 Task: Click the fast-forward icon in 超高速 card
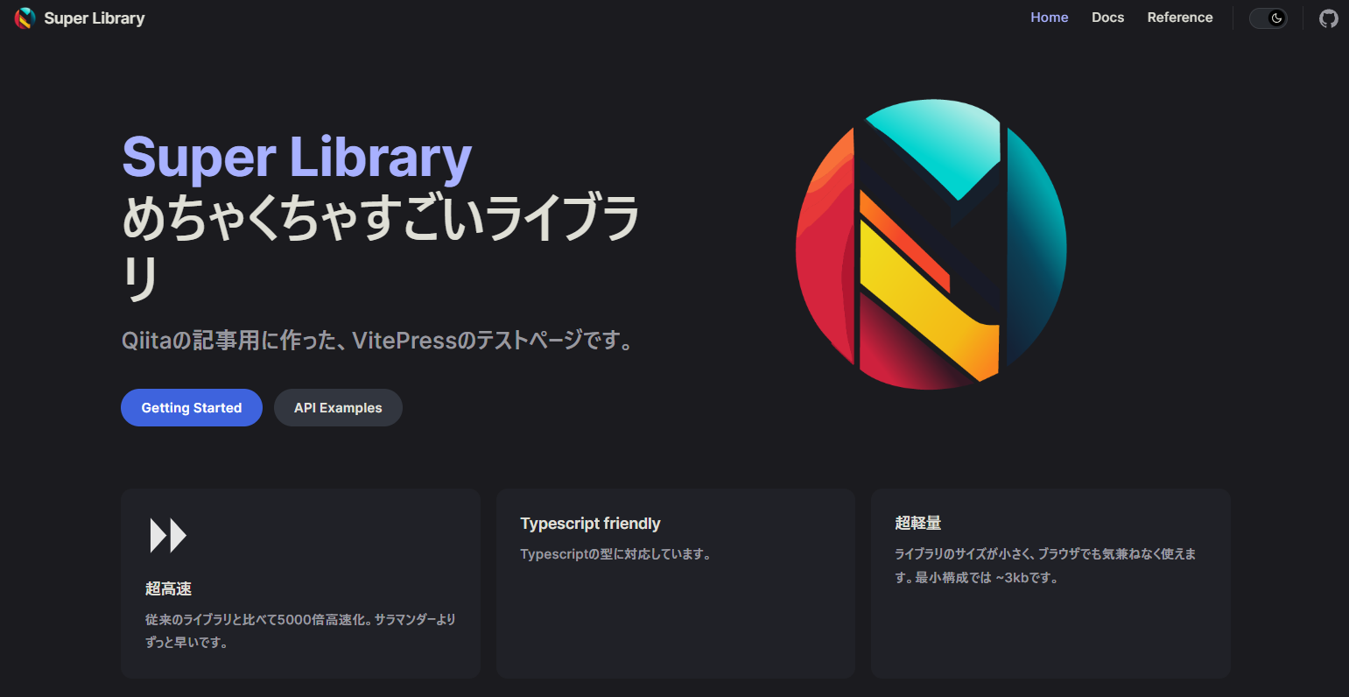[x=168, y=535]
